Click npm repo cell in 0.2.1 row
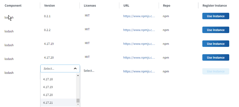This screenshot has width=239, height=107. click(166, 16)
